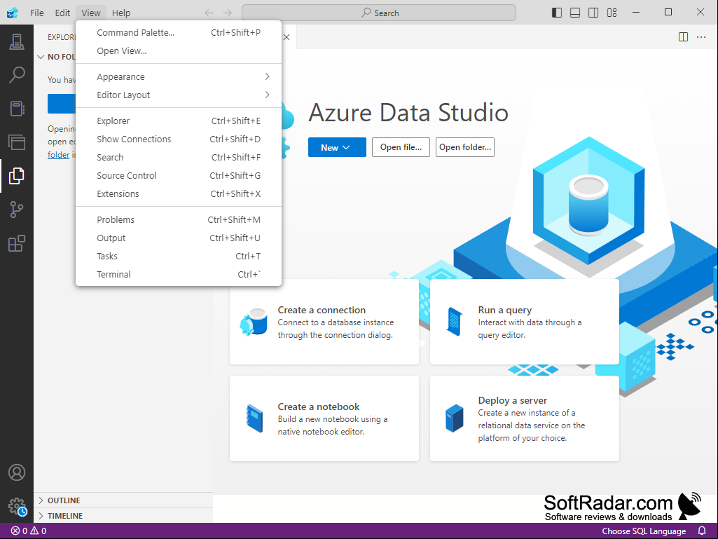Open the Run a query card
The width and height of the screenshot is (718, 539).
point(524,322)
